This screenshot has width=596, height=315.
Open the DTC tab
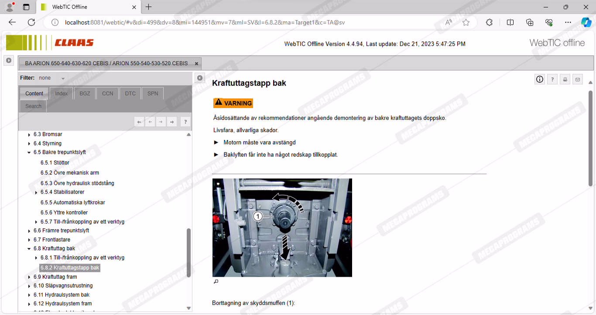[130, 94]
